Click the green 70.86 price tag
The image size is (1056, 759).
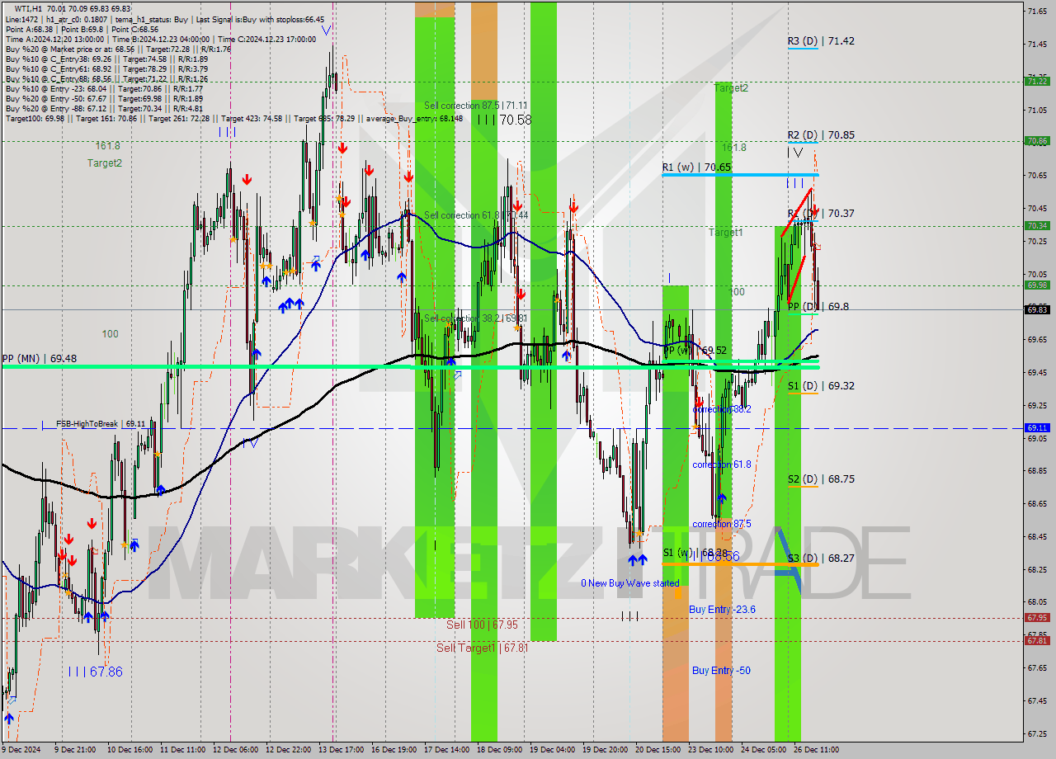[1037, 141]
